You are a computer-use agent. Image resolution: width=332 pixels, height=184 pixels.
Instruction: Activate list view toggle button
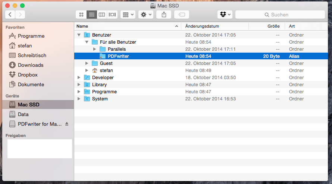[x=91, y=15]
